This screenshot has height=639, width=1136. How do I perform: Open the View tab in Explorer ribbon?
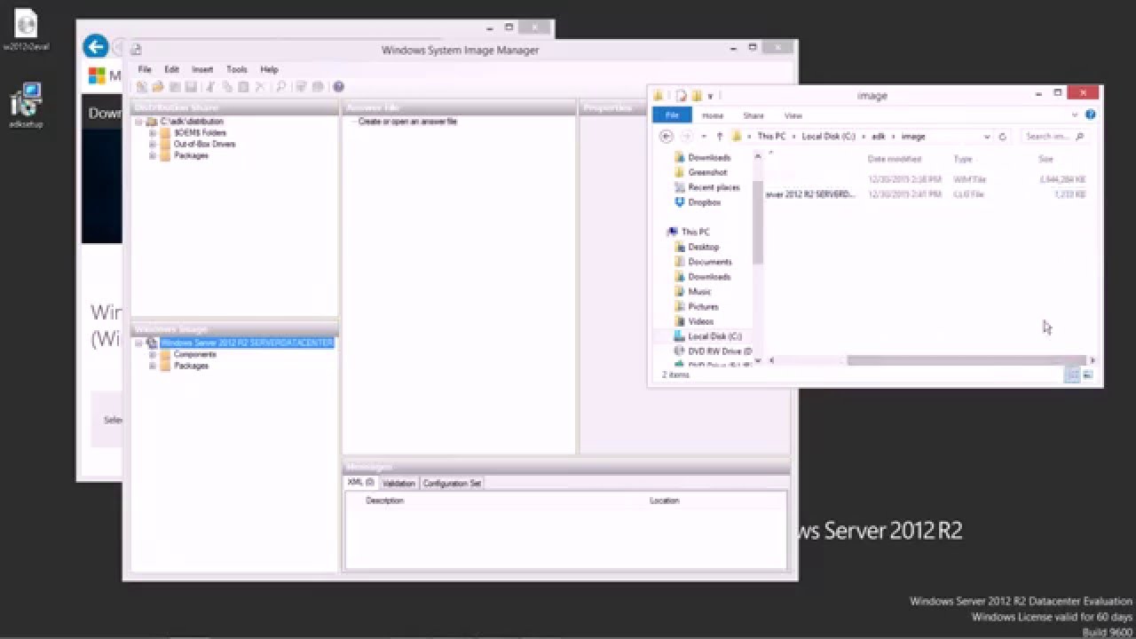793,115
